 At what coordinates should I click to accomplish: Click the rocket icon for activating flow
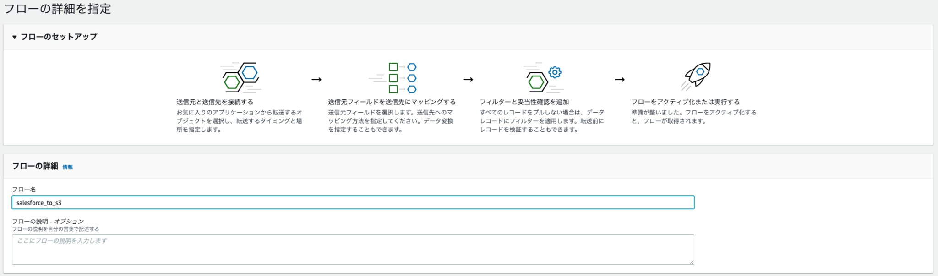click(696, 76)
